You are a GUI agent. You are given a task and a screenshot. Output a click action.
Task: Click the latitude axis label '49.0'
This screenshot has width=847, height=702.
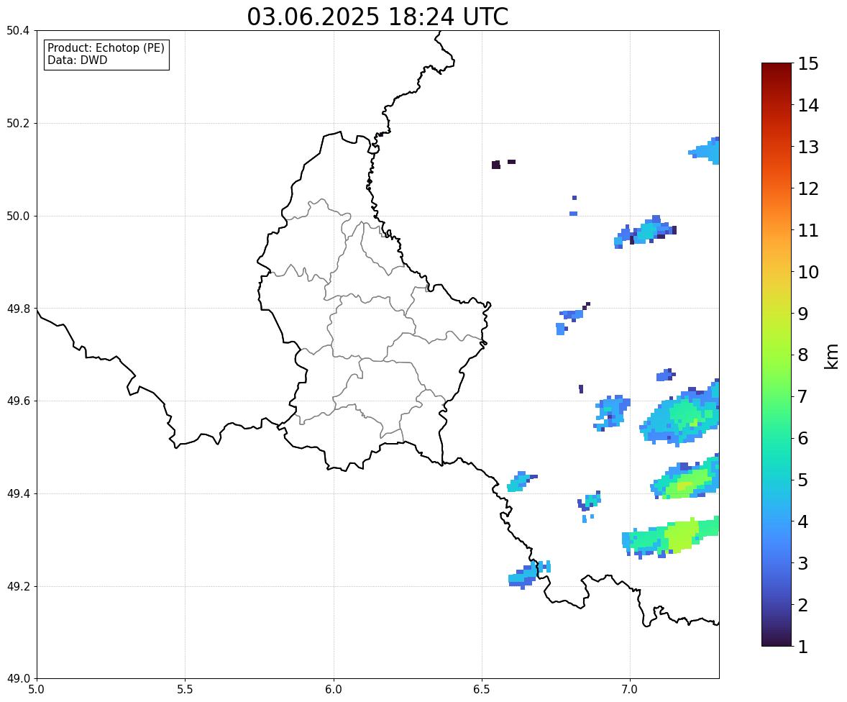tap(19, 679)
